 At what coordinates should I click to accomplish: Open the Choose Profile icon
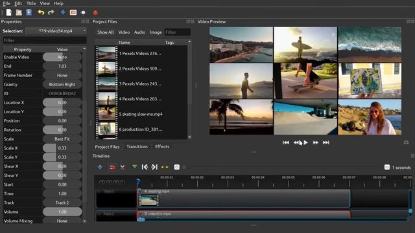(x=73, y=12)
